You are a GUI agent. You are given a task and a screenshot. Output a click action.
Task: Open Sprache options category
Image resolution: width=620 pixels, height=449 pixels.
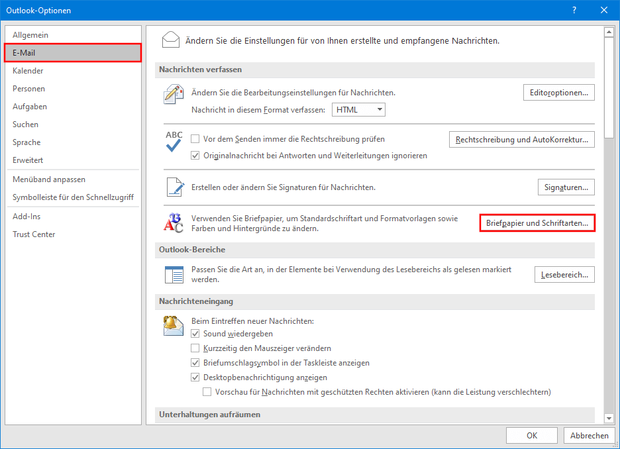click(73, 142)
